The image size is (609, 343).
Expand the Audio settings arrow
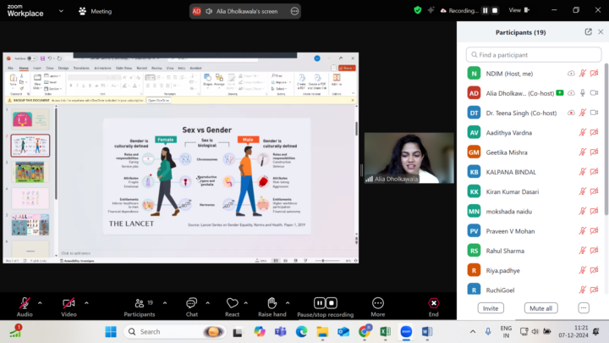[41, 302]
